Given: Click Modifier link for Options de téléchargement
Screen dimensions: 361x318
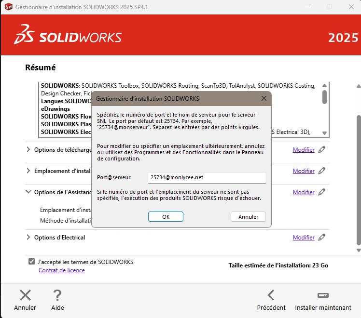Looking at the screenshot, I should 304,149.
